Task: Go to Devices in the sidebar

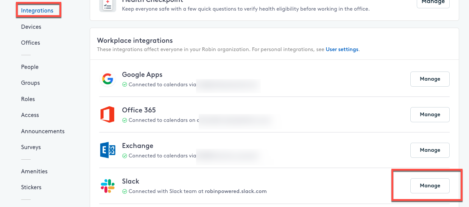Action: 31,27
